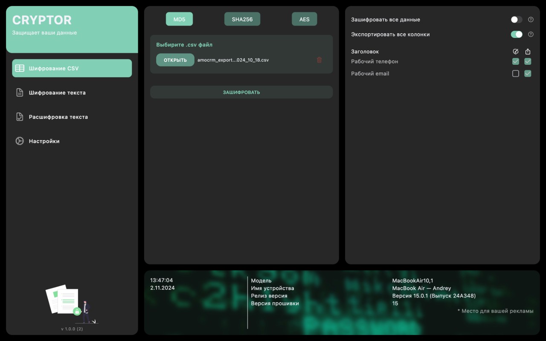Select the MD5 algorithm tab
This screenshot has width=546, height=341.
(x=179, y=19)
